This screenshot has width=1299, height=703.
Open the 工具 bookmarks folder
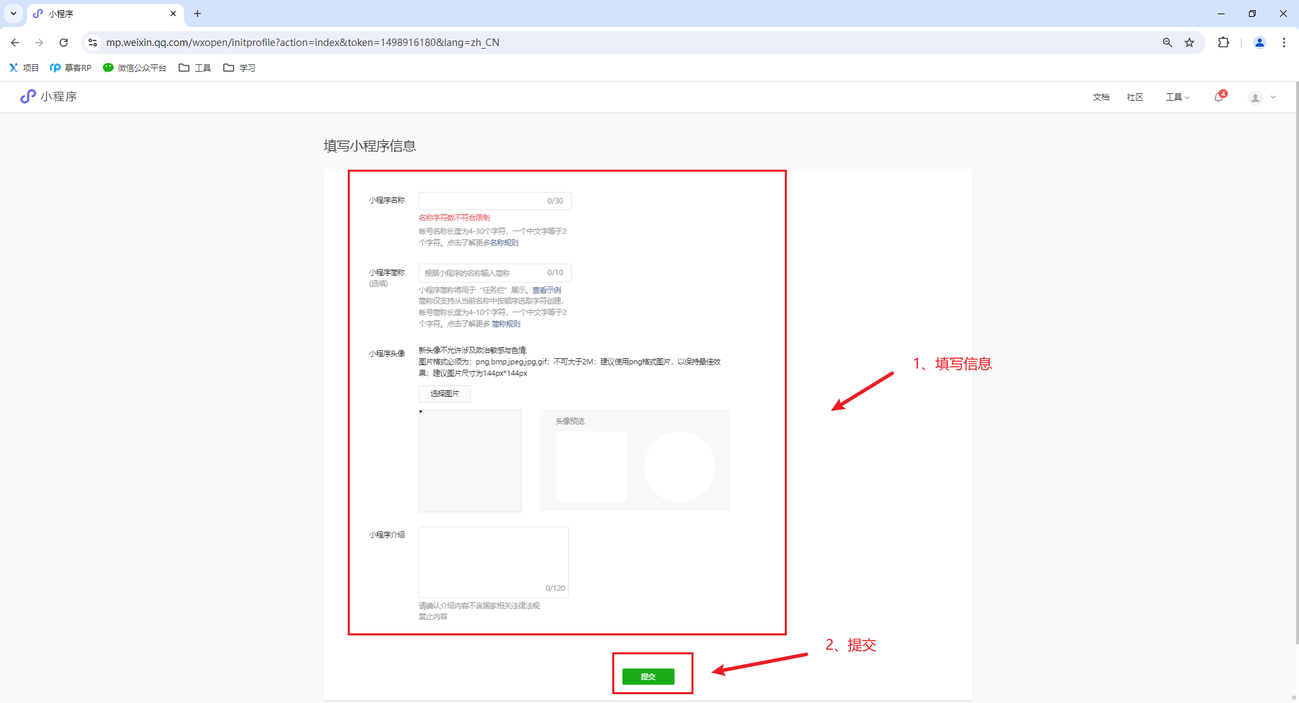[195, 68]
